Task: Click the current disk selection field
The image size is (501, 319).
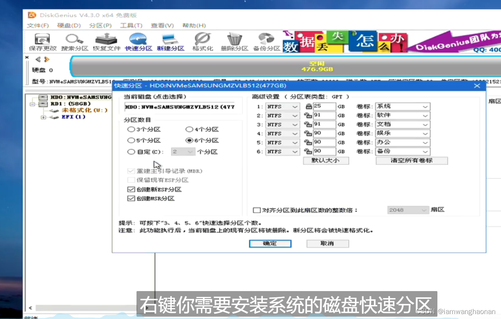Action: [180, 107]
